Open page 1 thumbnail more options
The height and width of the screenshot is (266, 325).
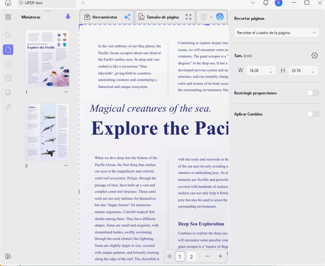66,91
